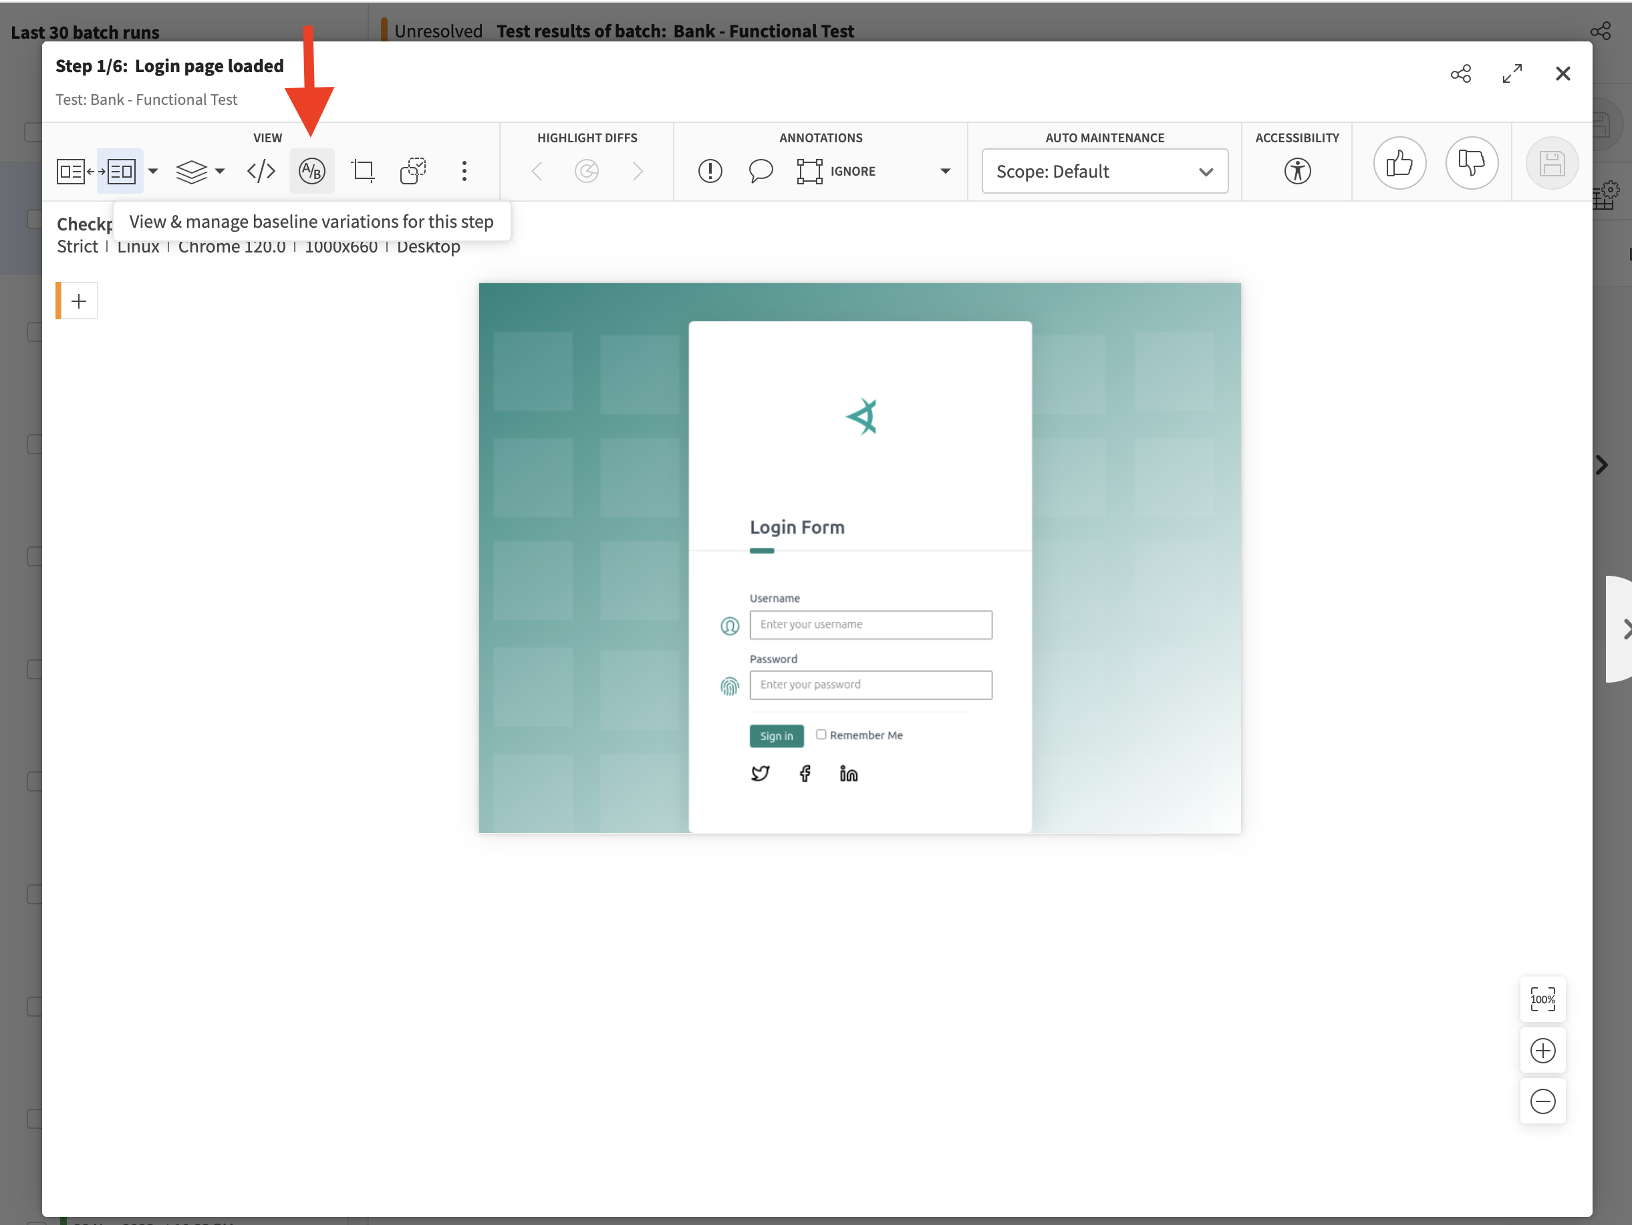
Task: Expand the step view to fullscreen
Action: coord(1512,73)
